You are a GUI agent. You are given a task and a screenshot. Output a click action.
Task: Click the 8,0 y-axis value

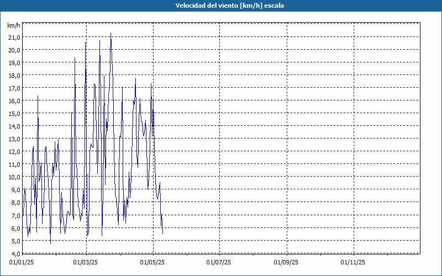[16, 203]
